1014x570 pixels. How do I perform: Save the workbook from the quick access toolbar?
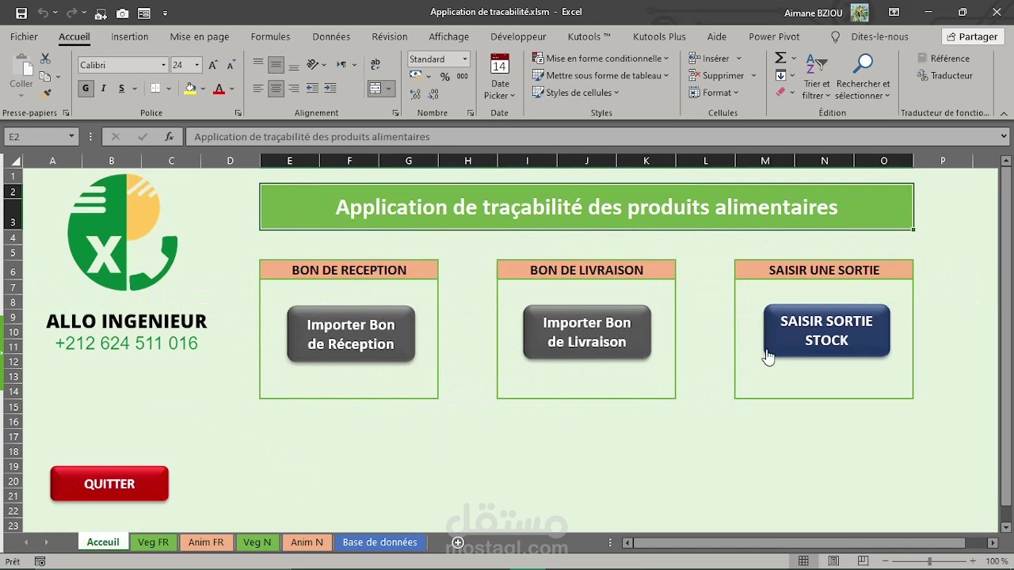[x=21, y=13]
